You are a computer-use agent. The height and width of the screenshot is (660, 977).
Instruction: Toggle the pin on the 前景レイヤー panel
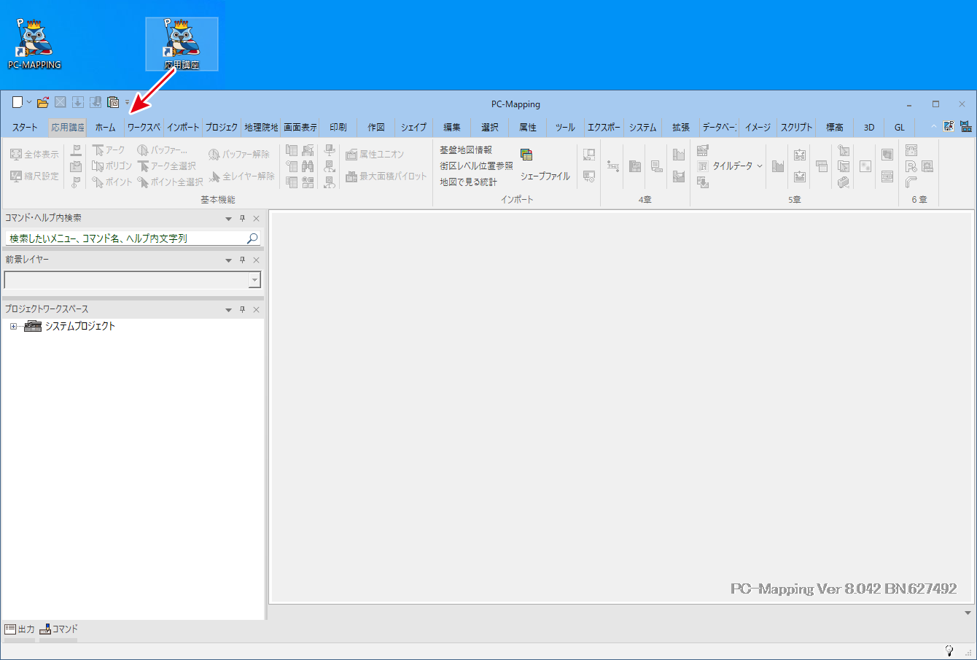243,260
